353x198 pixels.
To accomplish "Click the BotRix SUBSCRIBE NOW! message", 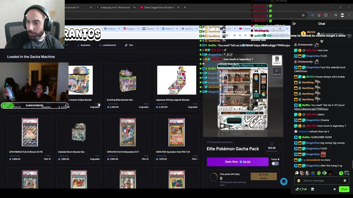I will [313, 137].
